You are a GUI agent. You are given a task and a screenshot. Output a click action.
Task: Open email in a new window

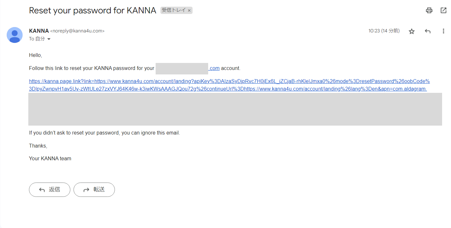point(443,10)
